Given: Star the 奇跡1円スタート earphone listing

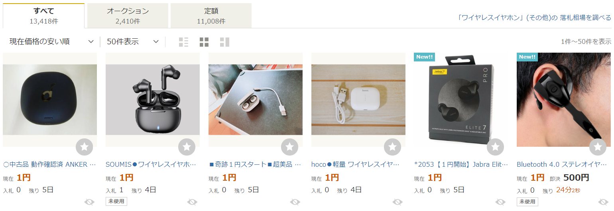Looking at the screenshot, I should tap(289, 147).
